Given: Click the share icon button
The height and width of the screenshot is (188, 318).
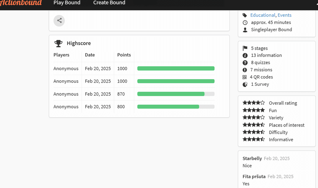Looking at the screenshot, I should (x=59, y=21).
